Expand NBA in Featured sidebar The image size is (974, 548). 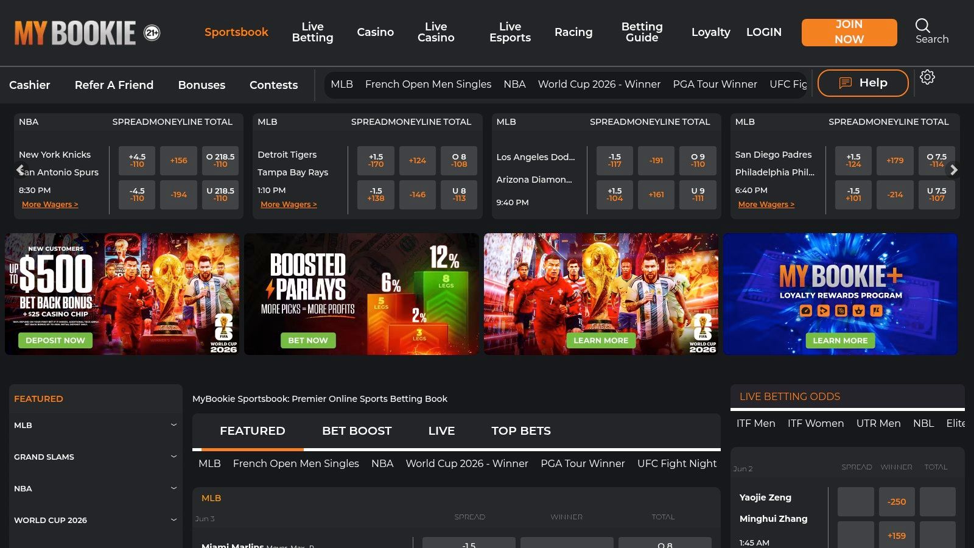click(96, 488)
